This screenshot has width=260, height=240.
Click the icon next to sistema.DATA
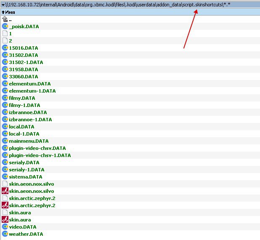pos(5,176)
